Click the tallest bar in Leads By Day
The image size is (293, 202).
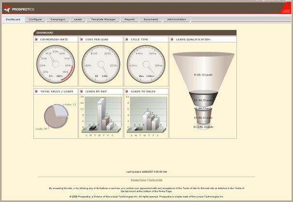point(100,115)
